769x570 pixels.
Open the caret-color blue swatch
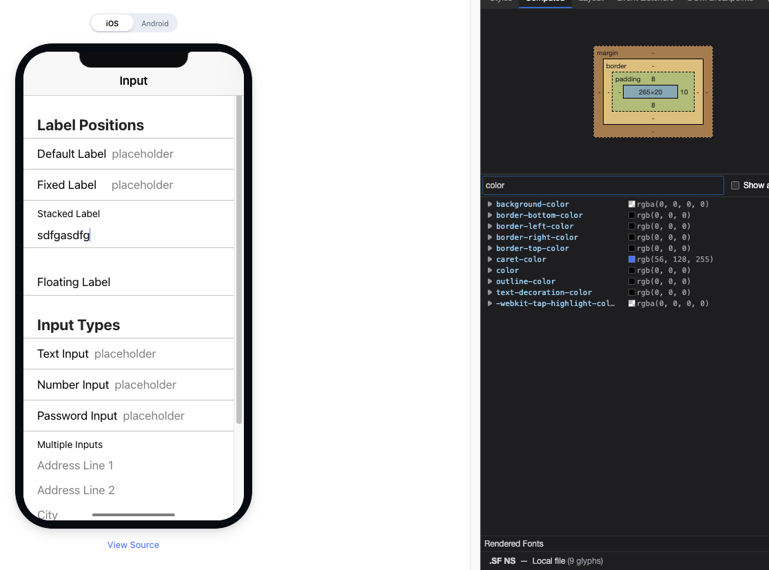point(632,259)
